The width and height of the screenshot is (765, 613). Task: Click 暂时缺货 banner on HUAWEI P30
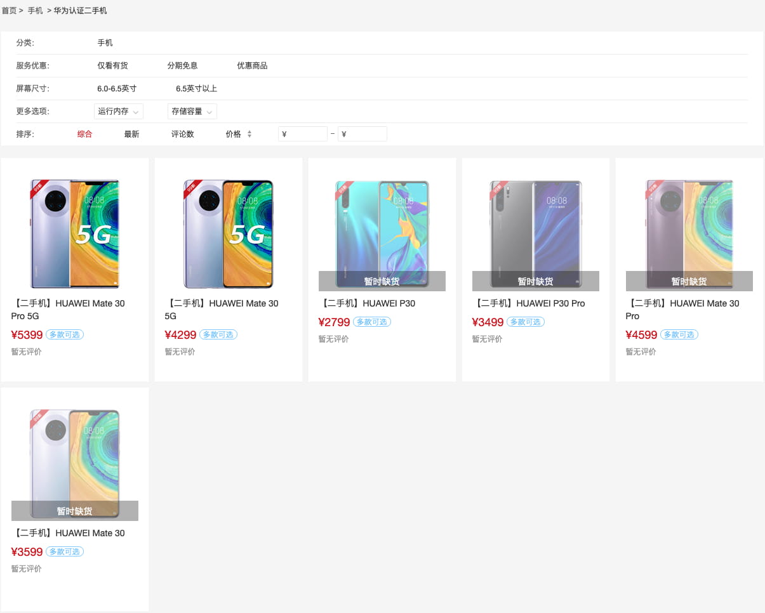pos(382,281)
